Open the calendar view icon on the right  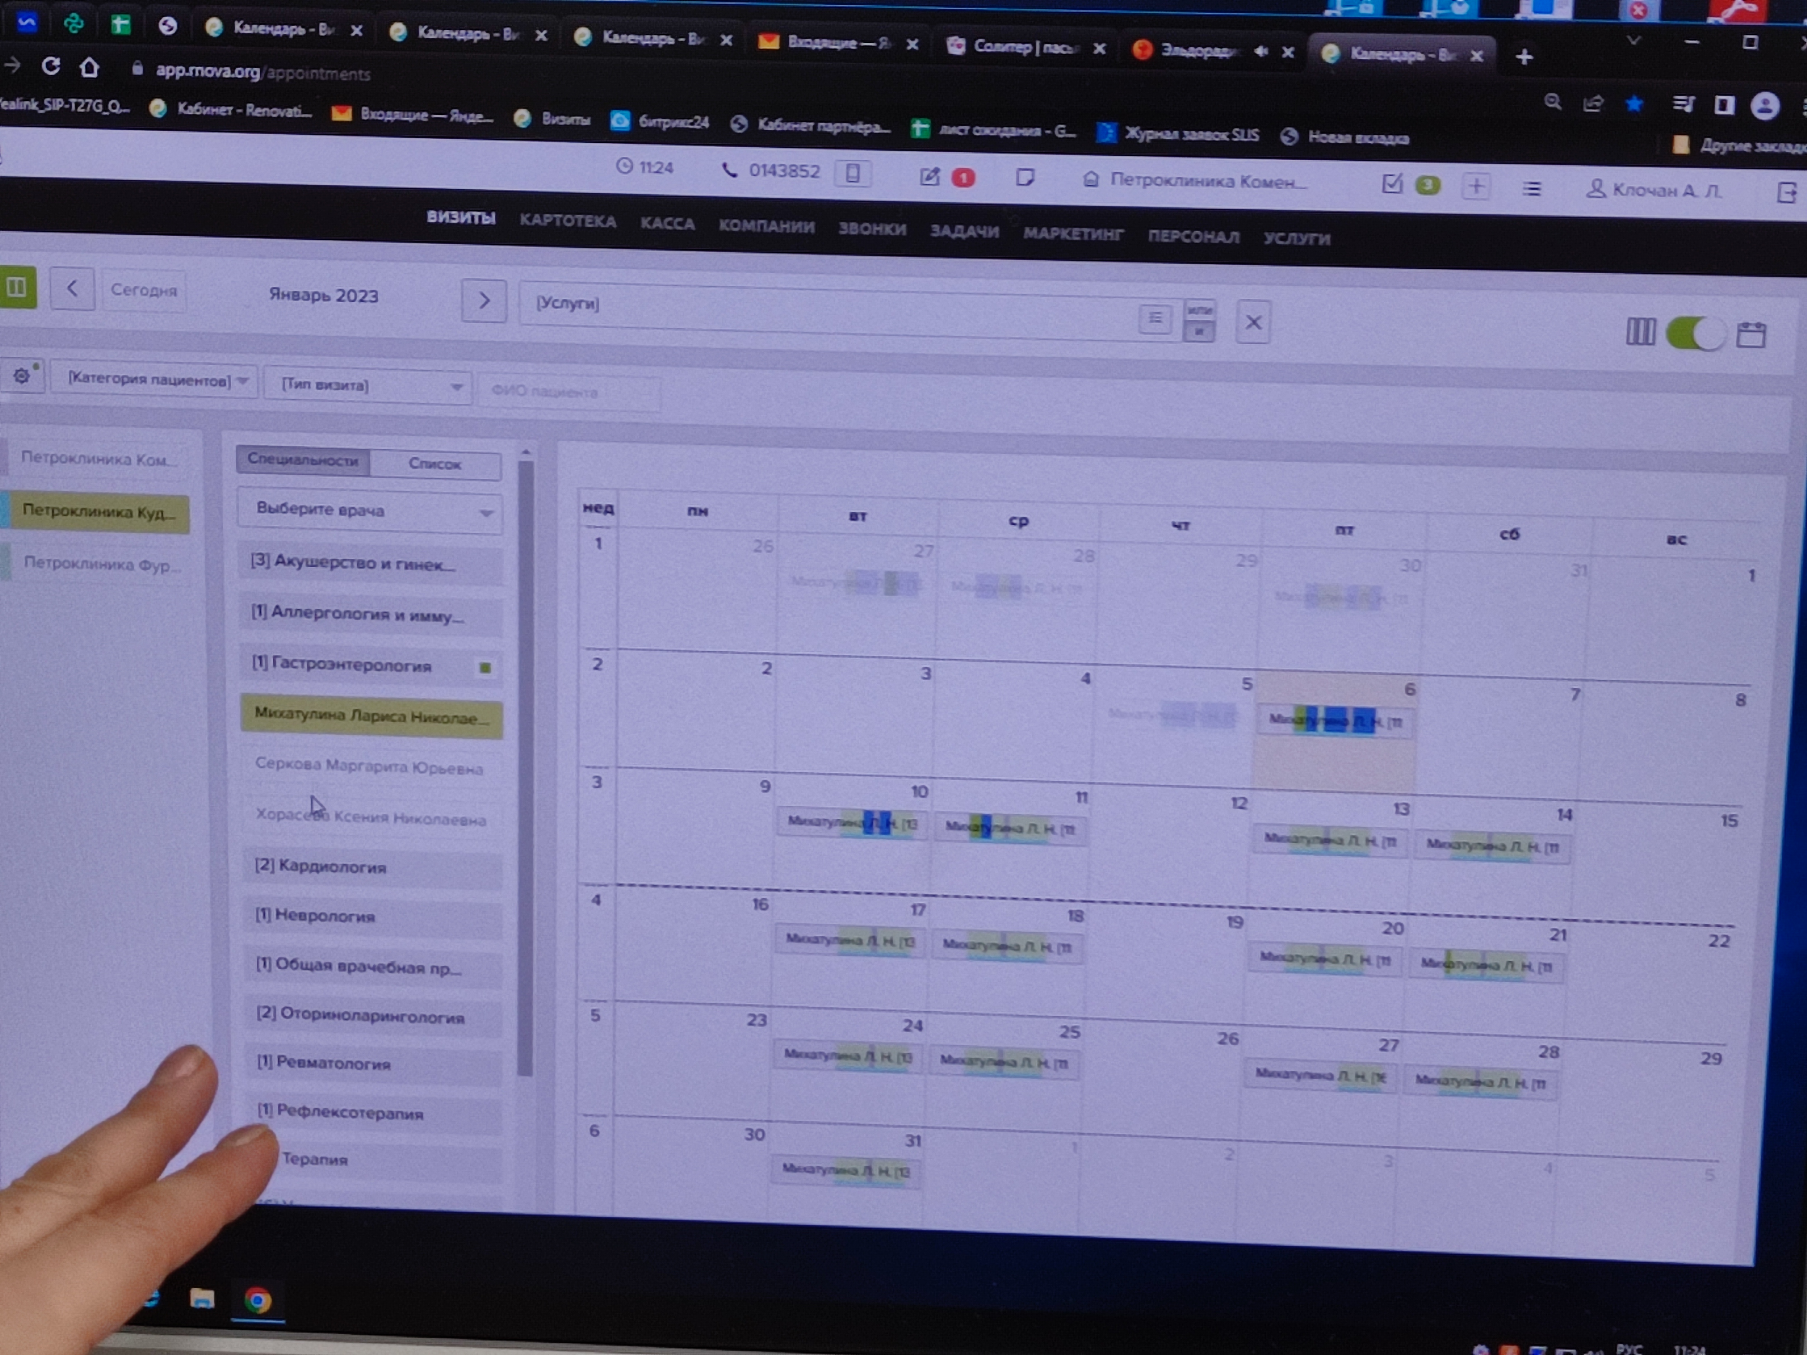pyautogui.click(x=1751, y=335)
